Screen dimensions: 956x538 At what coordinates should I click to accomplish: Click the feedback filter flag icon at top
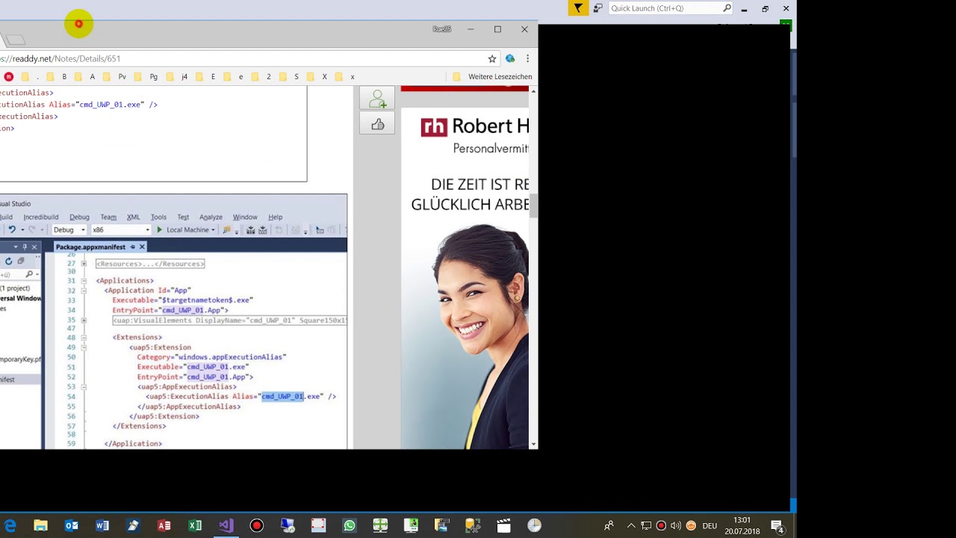point(578,8)
